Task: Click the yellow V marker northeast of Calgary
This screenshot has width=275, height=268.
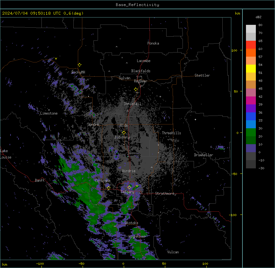Action: point(137,186)
